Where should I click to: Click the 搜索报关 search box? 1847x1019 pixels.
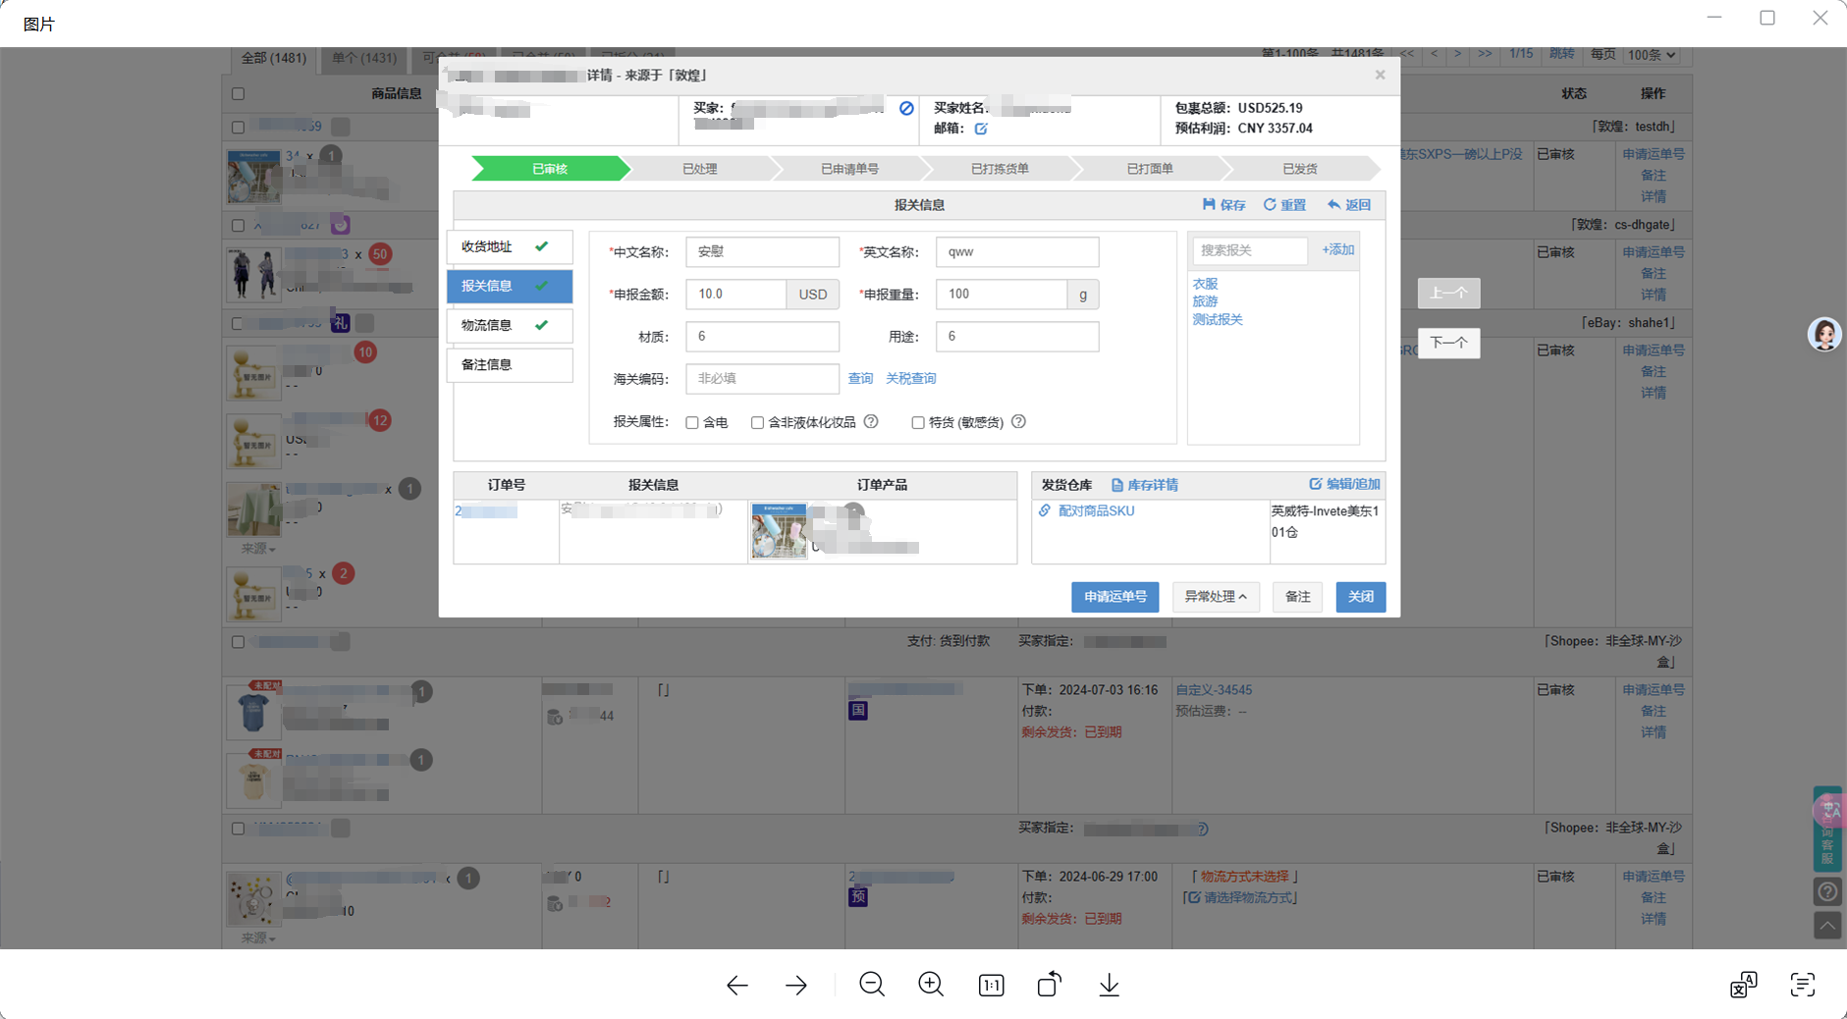coord(1250,250)
